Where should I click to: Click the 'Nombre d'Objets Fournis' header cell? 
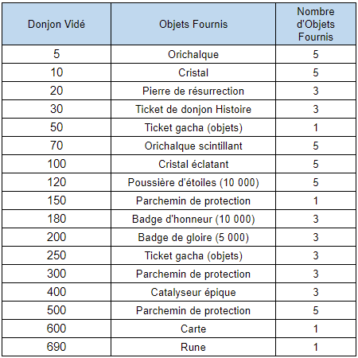coord(316,24)
